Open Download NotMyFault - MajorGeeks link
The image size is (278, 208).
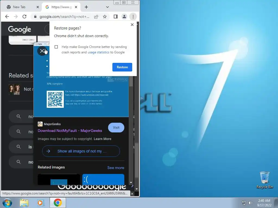(70, 131)
